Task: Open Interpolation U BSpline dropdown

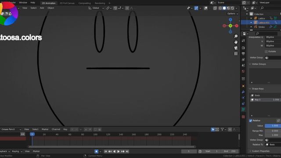Action: [273, 37]
